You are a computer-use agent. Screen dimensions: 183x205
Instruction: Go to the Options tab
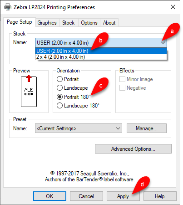pos(89,23)
